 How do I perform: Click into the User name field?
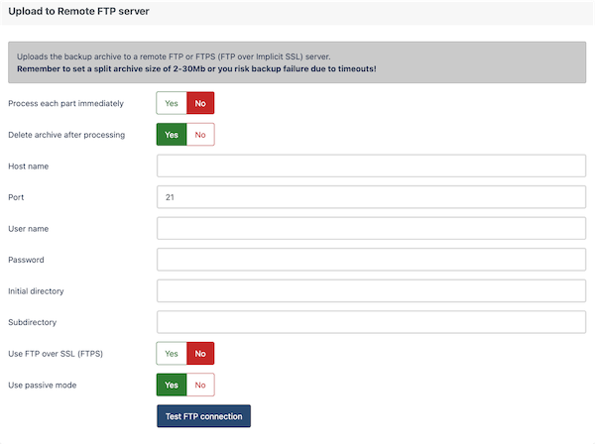click(371, 228)
